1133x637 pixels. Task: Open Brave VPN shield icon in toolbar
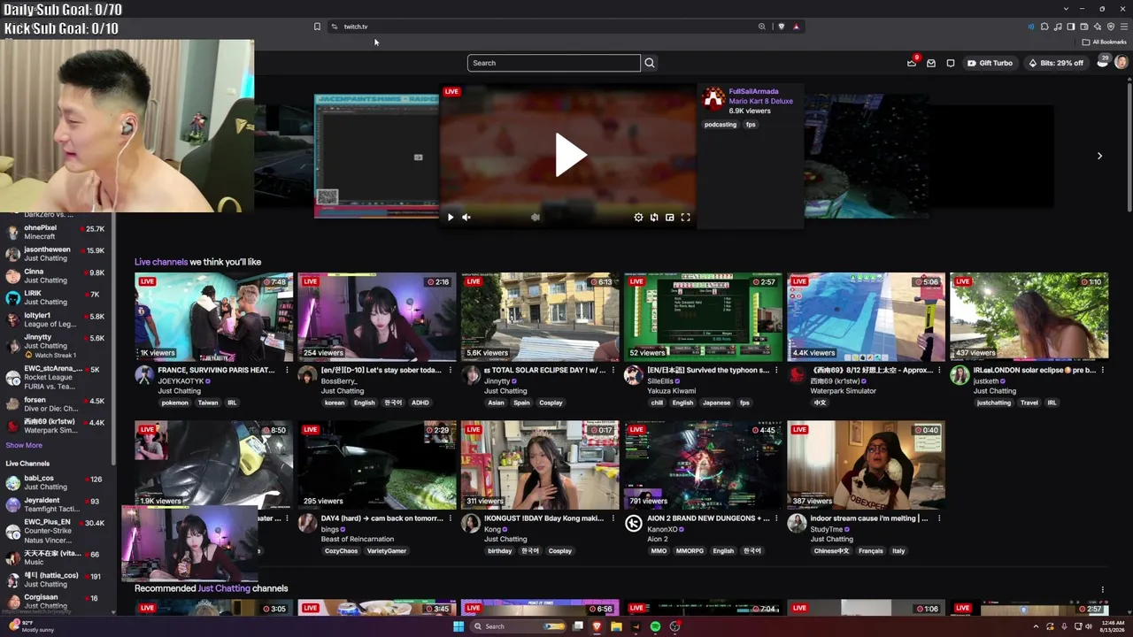coord(1111,27)
